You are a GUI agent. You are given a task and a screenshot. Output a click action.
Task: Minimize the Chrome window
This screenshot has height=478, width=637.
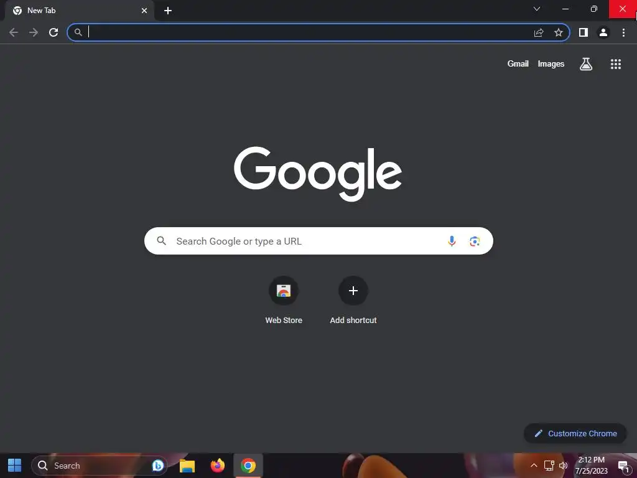click(x=565, y=9)
